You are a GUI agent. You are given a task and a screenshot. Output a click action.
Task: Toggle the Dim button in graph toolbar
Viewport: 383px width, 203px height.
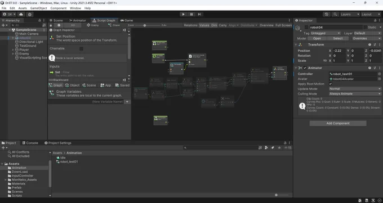(x=214, y=25)
